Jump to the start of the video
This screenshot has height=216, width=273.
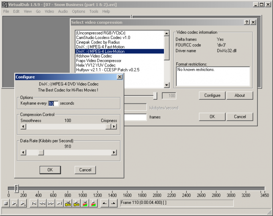point(34,203)
